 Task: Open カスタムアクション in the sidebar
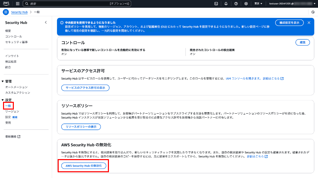18,93
